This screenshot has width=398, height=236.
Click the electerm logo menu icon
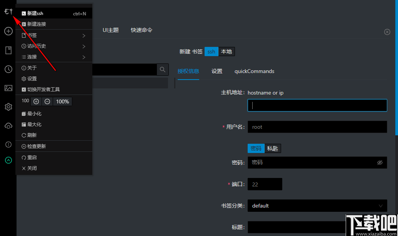[8, 12]
